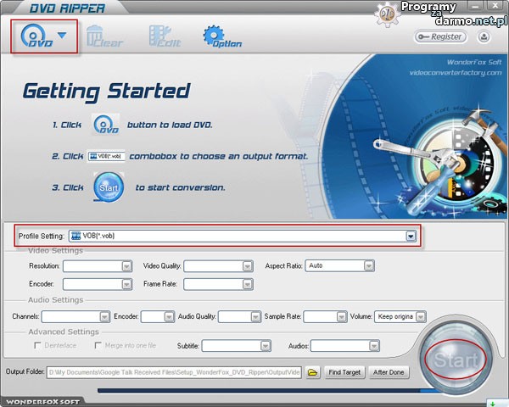
Task: Enable the Deinterlace checkbox
Action: pos(37,346)
